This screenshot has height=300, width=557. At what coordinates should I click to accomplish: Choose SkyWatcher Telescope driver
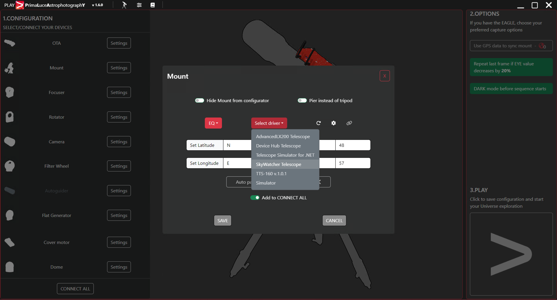[285, 164]
